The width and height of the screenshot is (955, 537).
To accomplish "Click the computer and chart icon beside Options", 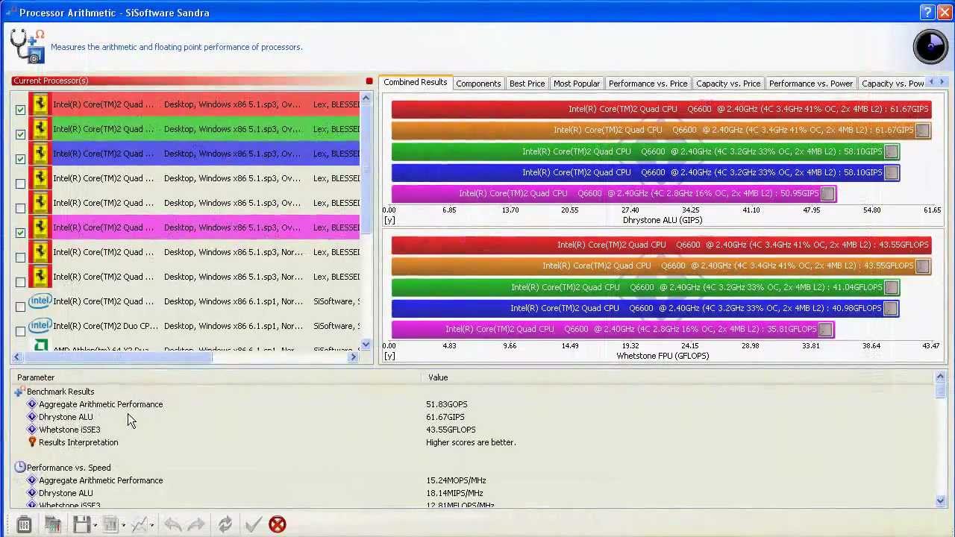I will (52, 524).
